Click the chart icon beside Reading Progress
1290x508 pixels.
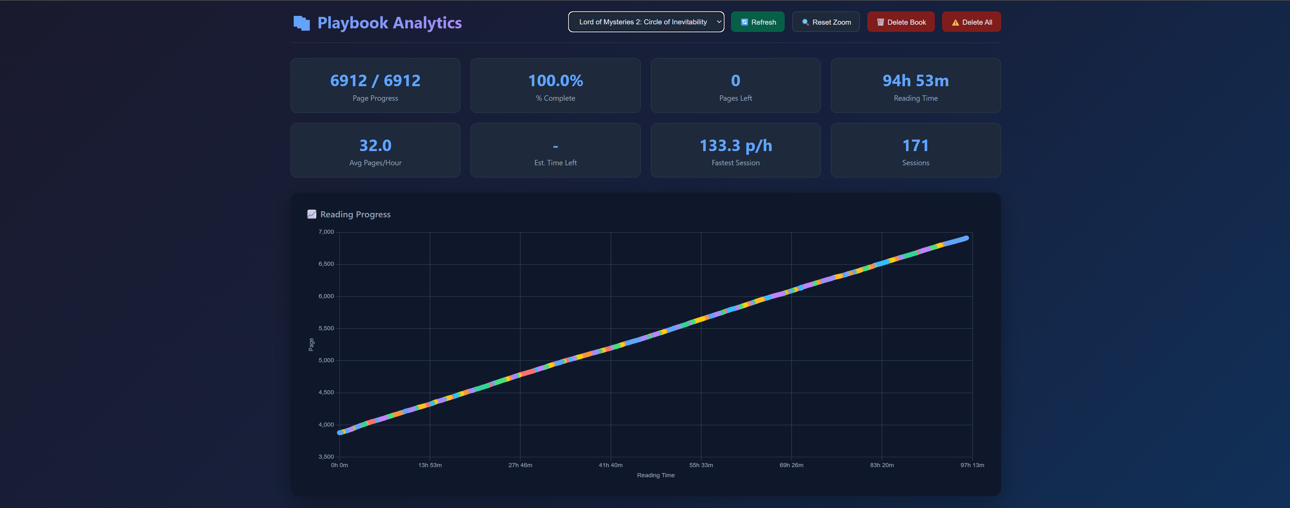(312, 214)
